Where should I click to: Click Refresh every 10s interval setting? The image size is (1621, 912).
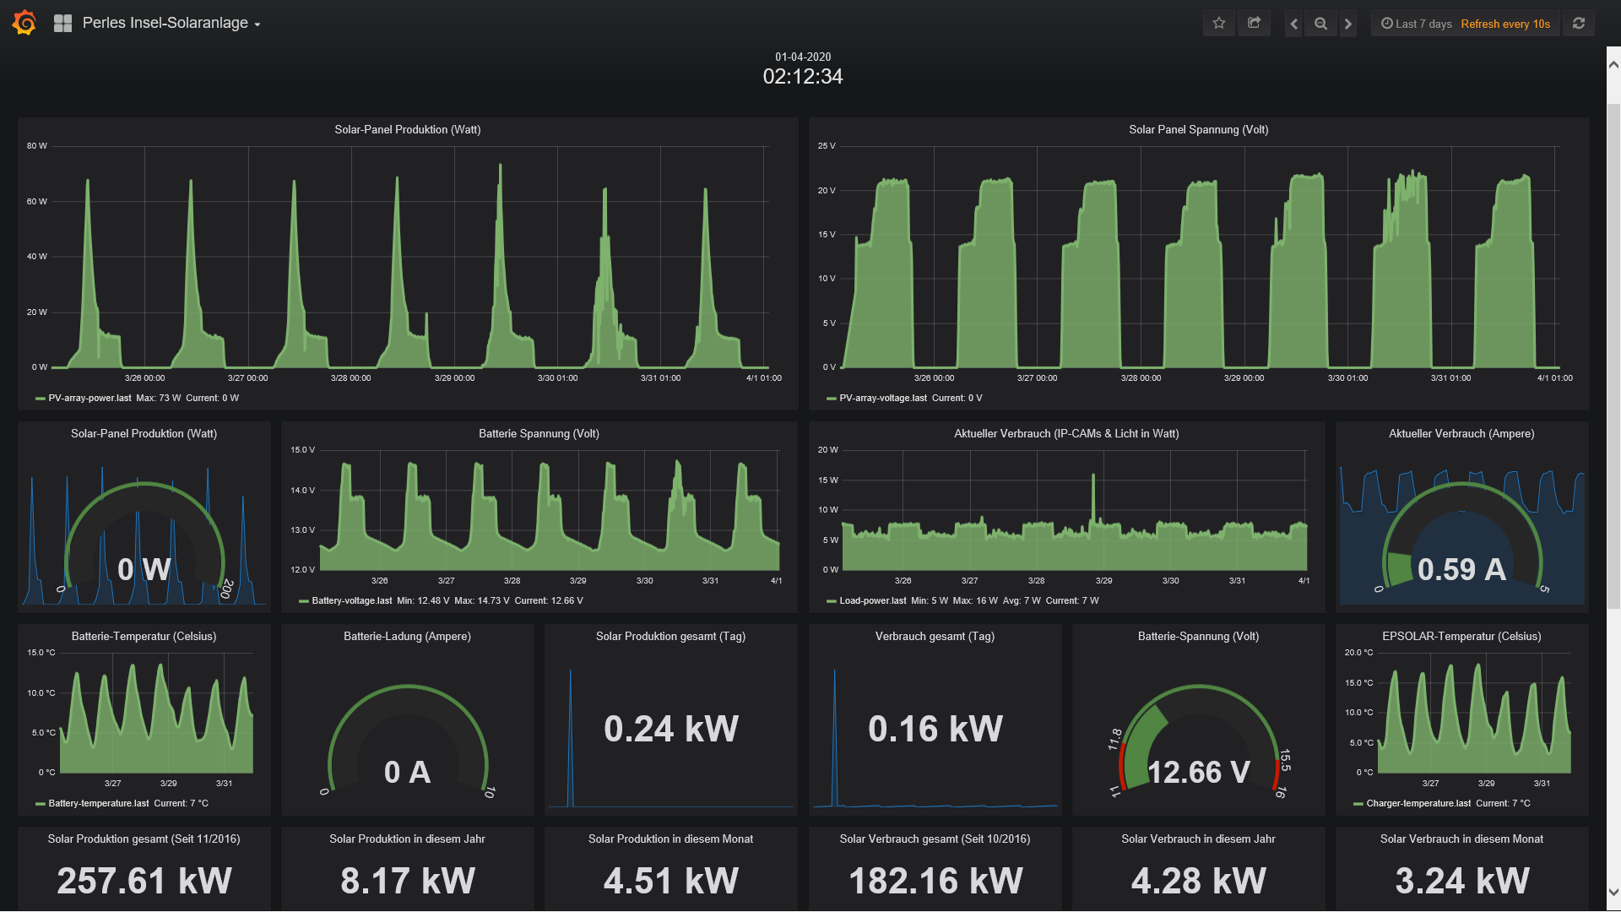pyautogui.click(x=1505, y=24)
